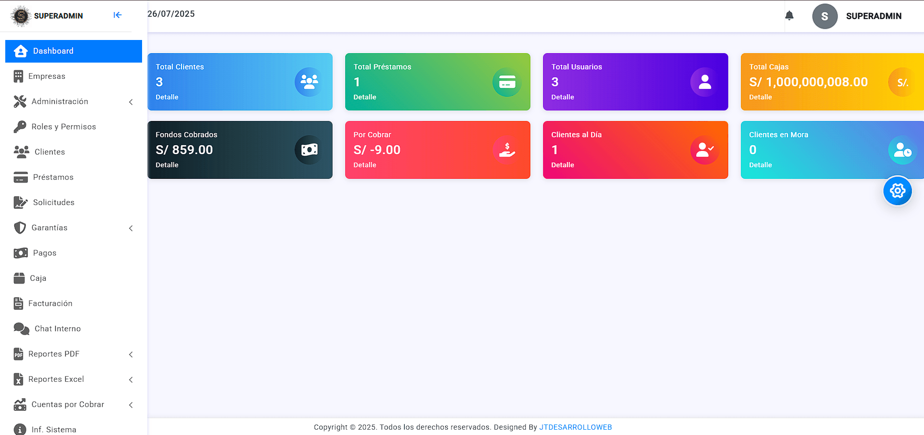Select Roles y Permisos in sidebar
Image resolution: width=924 pixels, height=435 pixels.
click(63, 127)
